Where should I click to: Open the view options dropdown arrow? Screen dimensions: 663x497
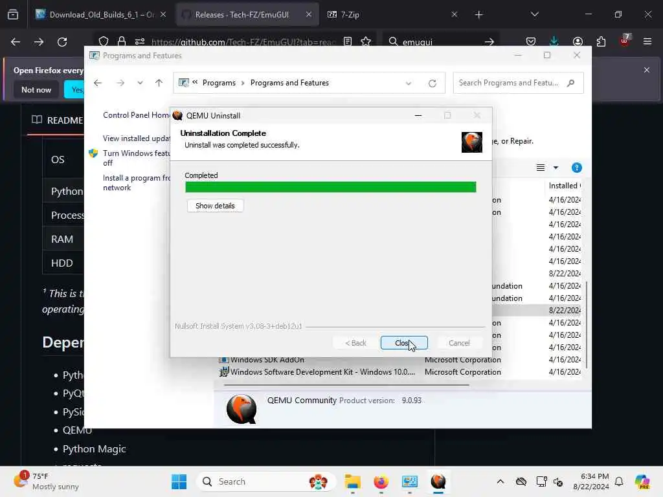(556, 168)
